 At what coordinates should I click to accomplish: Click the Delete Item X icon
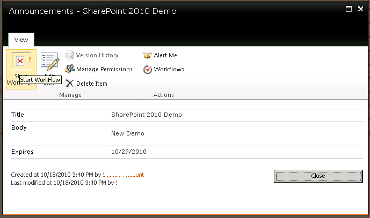point(69,84)
